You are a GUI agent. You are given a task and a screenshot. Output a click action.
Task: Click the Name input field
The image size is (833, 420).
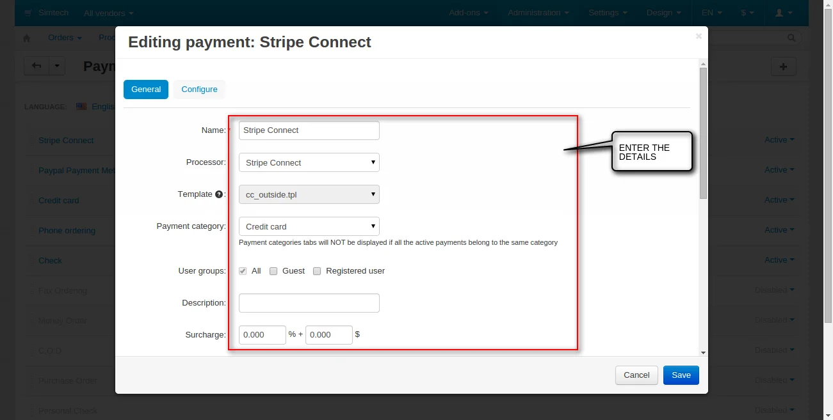click(309, 130)
